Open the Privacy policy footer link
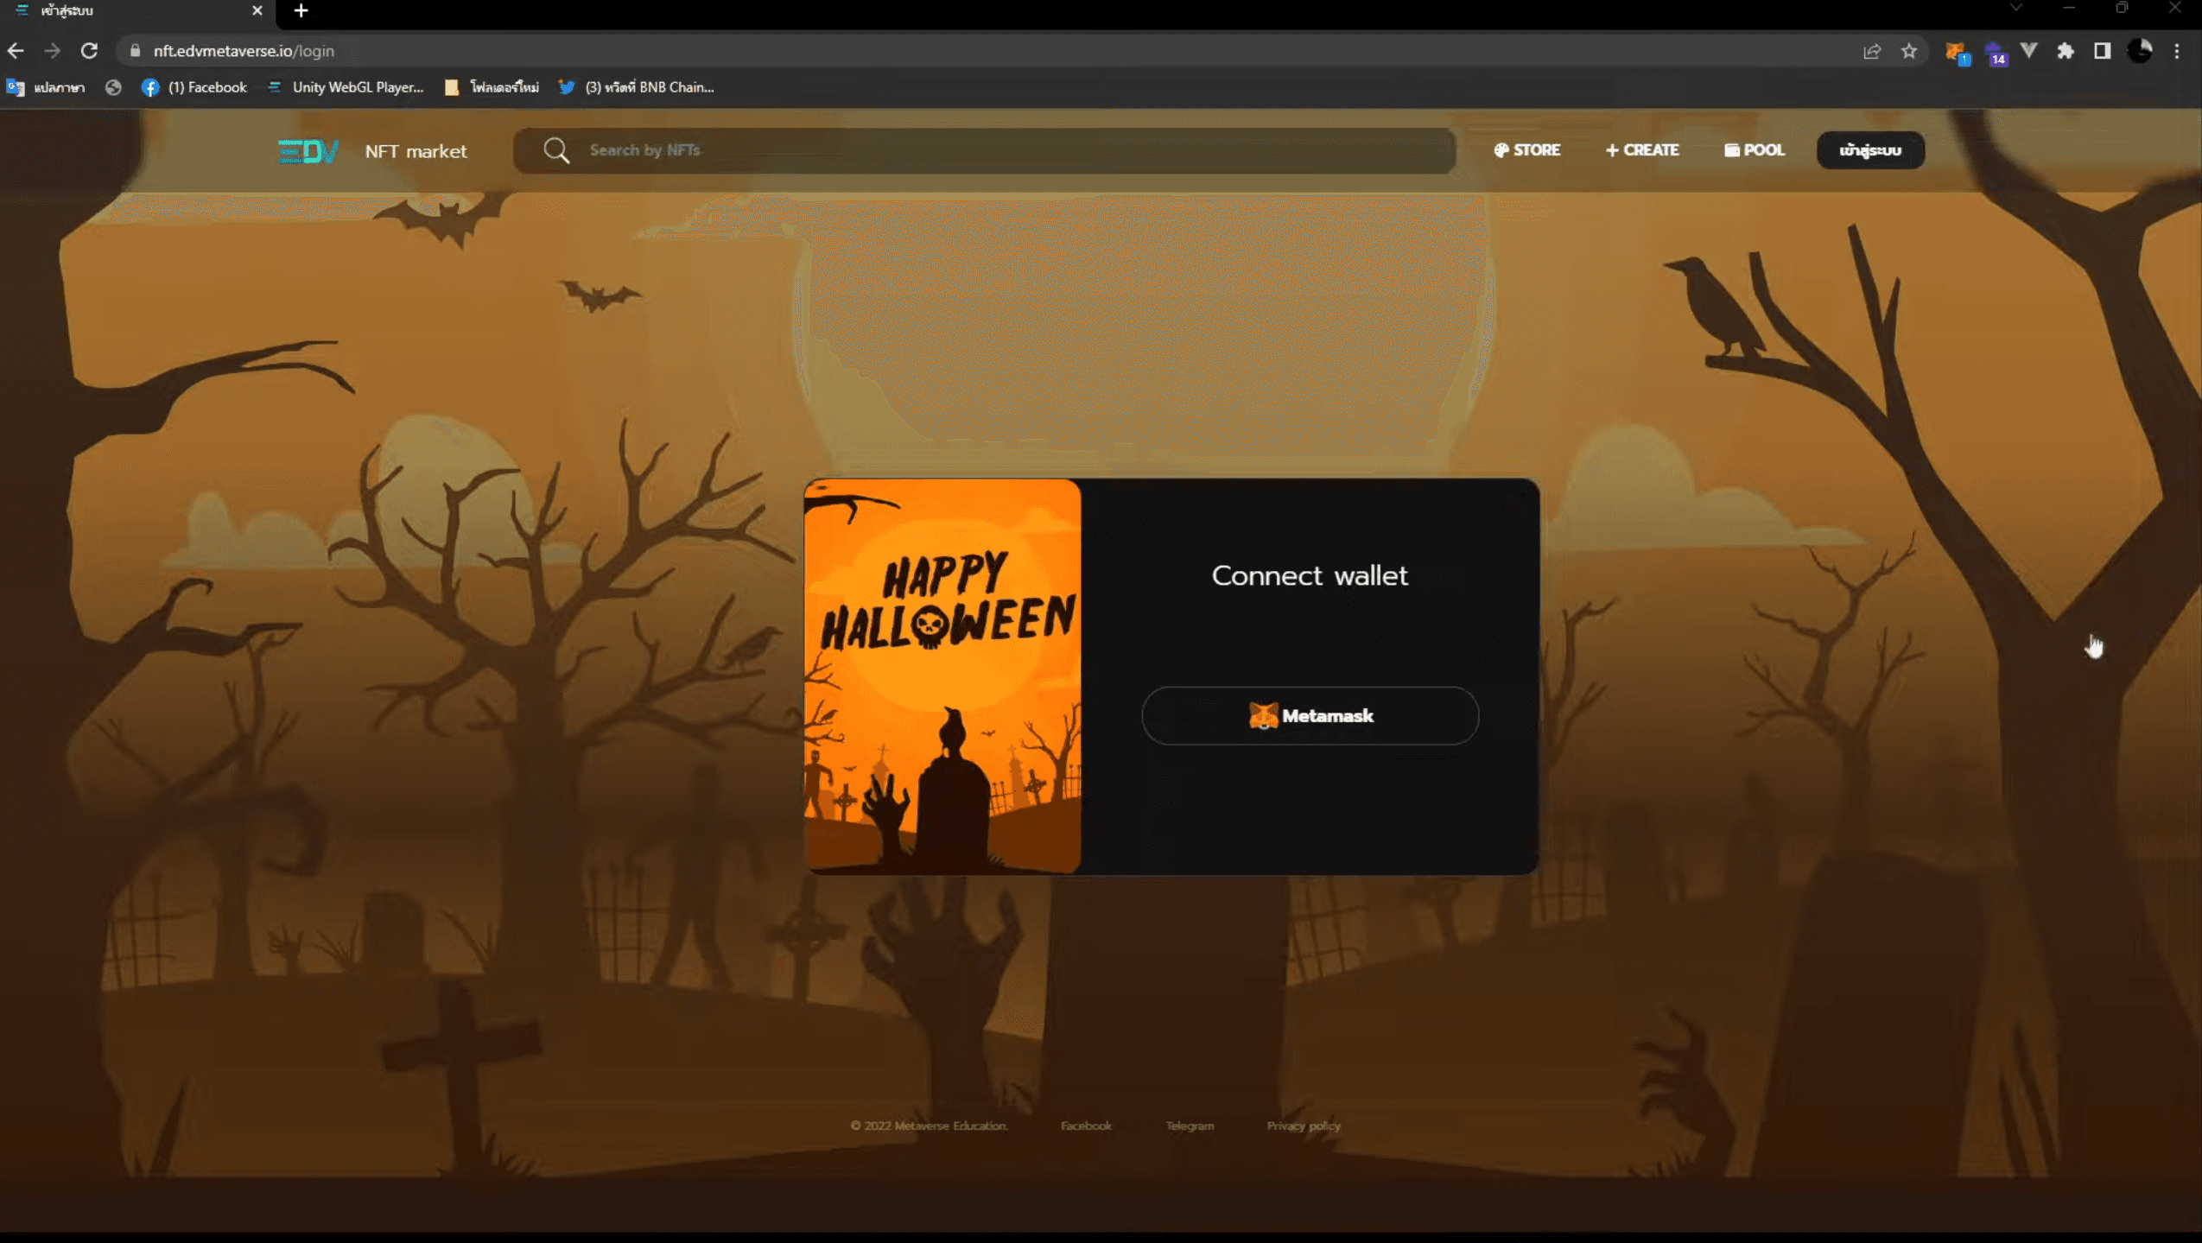Screen dimensions: 2202x1243 pyautogui.click(x=1303, y=1126)
